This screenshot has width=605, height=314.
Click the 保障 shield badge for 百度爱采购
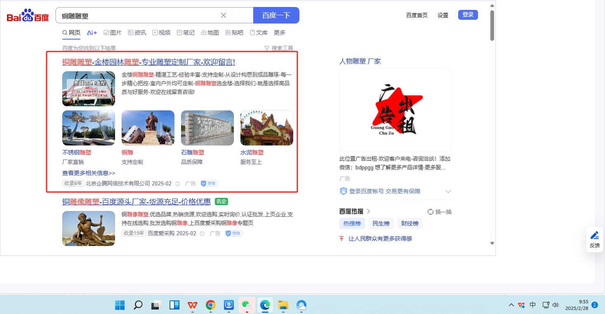pos(234,233)
